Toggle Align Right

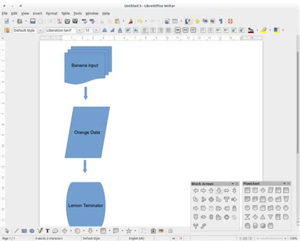(160, 30)
